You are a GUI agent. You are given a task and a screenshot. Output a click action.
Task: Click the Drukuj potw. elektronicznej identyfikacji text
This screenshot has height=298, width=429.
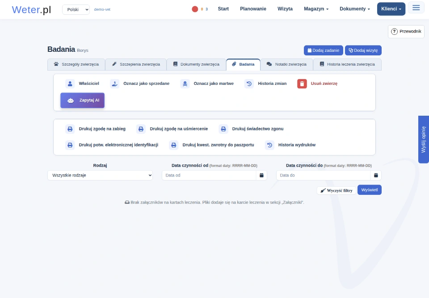pyautogui.click(x=118, y=145)
